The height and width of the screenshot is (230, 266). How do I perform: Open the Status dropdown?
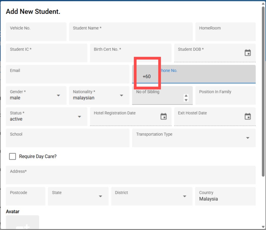tap(79, 117)
